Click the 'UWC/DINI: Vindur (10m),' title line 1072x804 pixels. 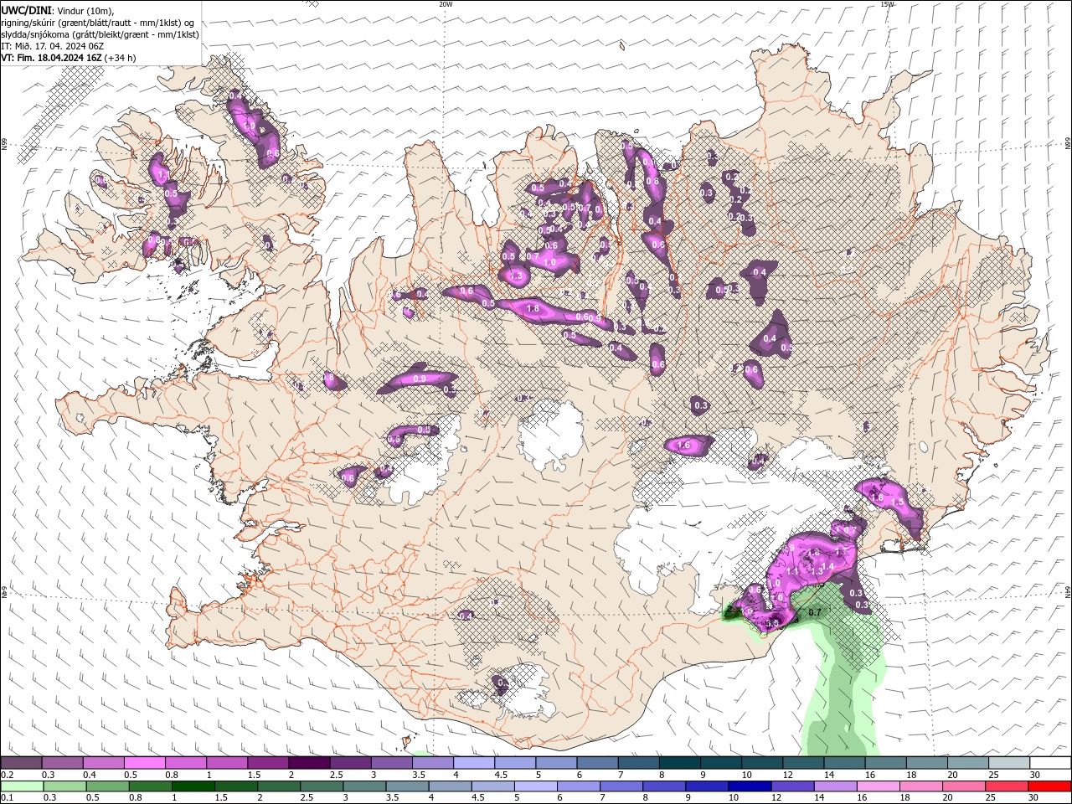point(58,10)
